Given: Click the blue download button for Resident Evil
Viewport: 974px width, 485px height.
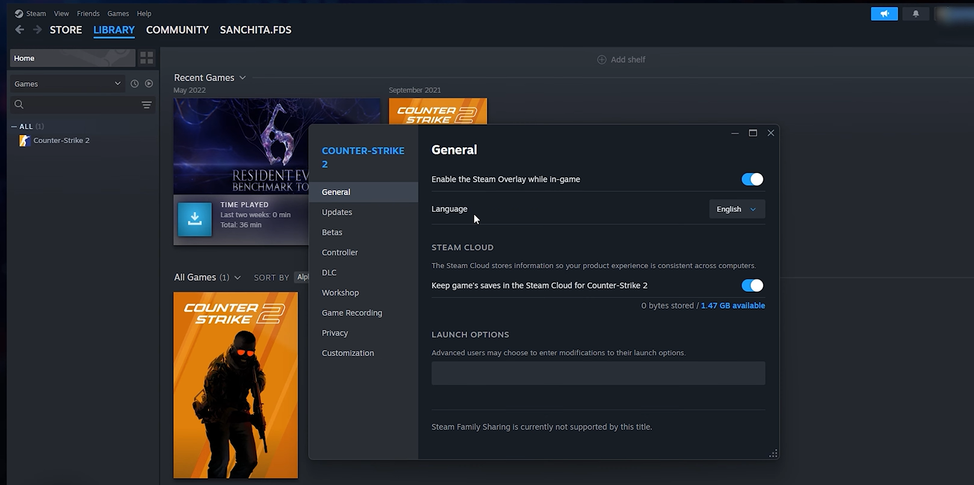Looking at the screenshot, I should point(194,219).
